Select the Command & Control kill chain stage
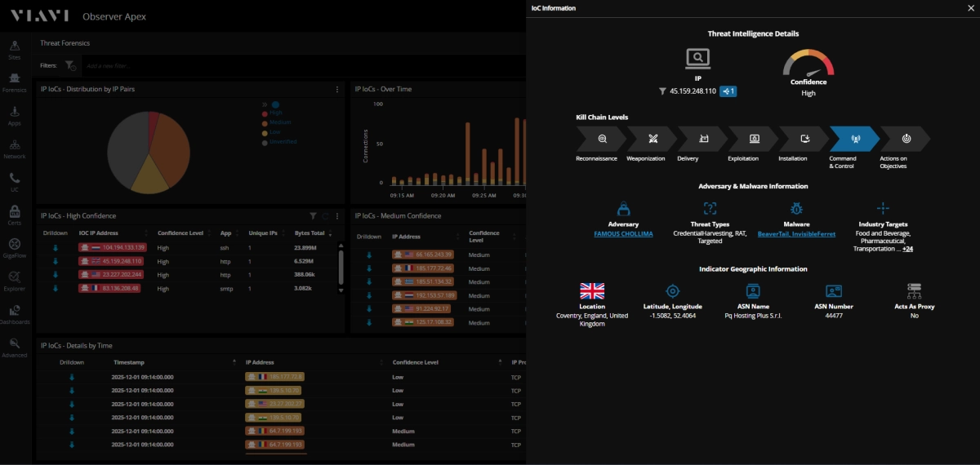This screenshot has height=465, width=980. coord(854,139)
